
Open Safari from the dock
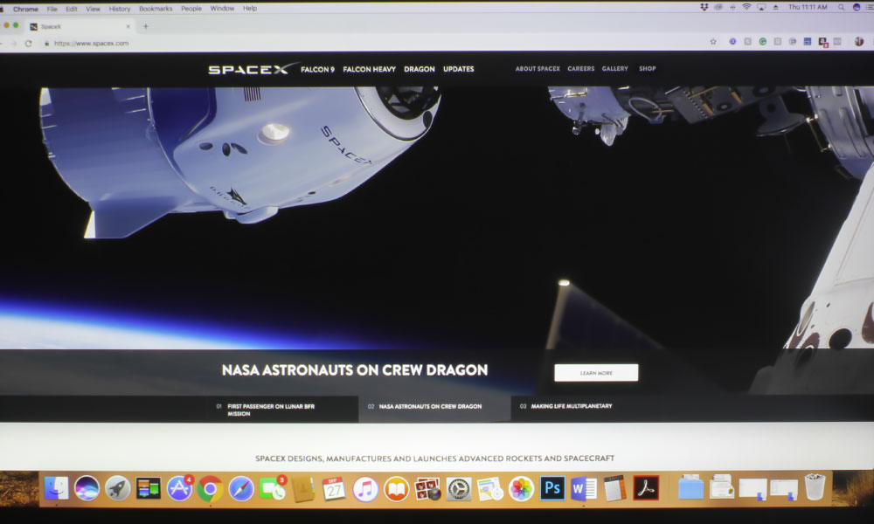tap(241, 489)
